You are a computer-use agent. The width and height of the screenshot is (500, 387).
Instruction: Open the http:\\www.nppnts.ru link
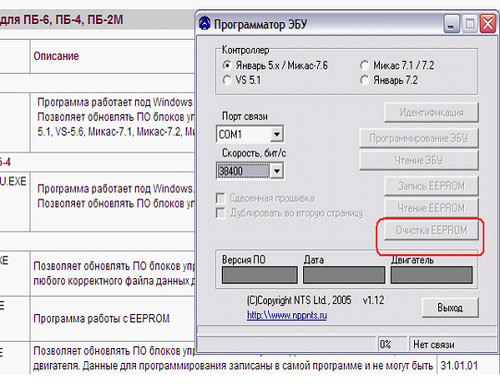[287, 315]
